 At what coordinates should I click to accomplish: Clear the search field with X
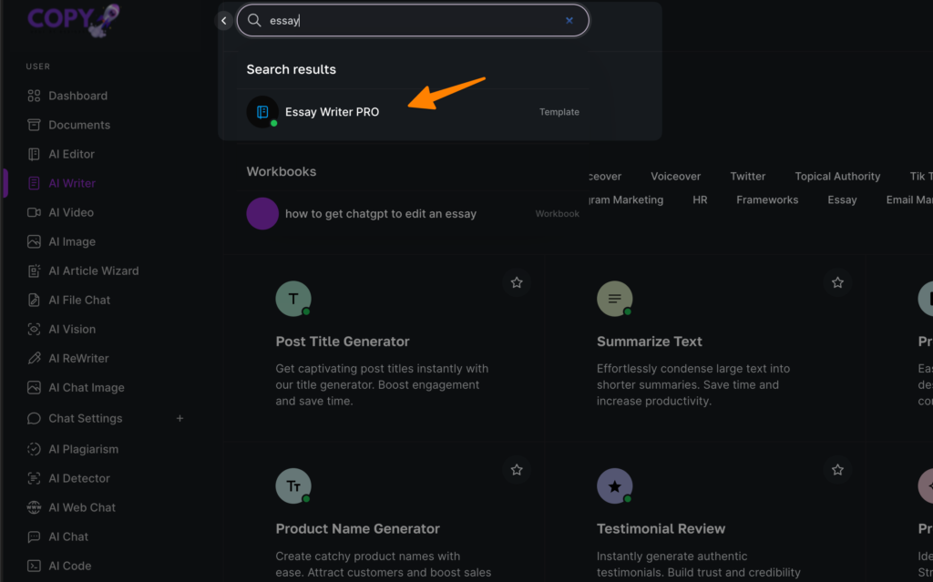point(569,20)
